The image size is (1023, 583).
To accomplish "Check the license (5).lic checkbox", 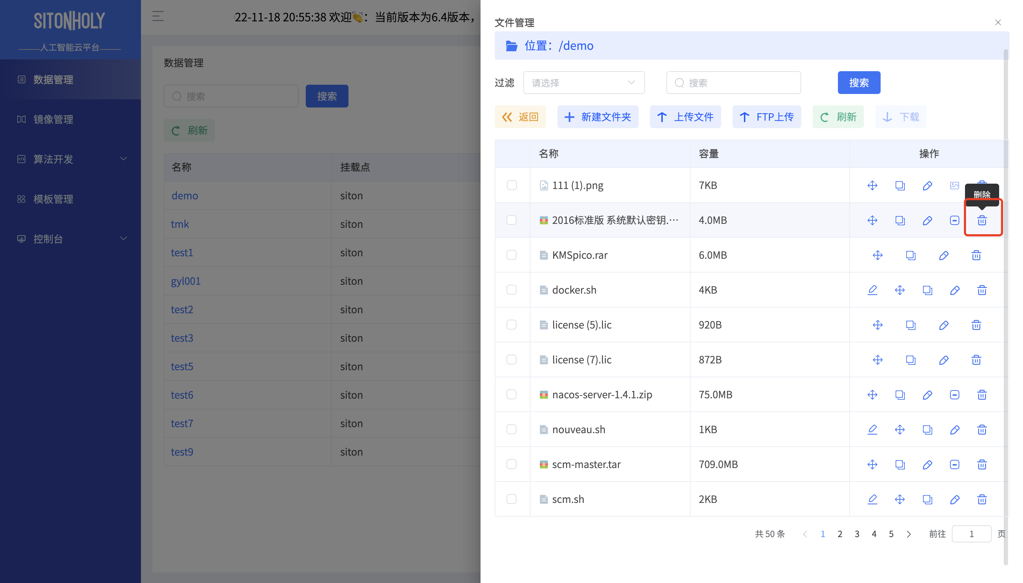I will click(511, 324).
